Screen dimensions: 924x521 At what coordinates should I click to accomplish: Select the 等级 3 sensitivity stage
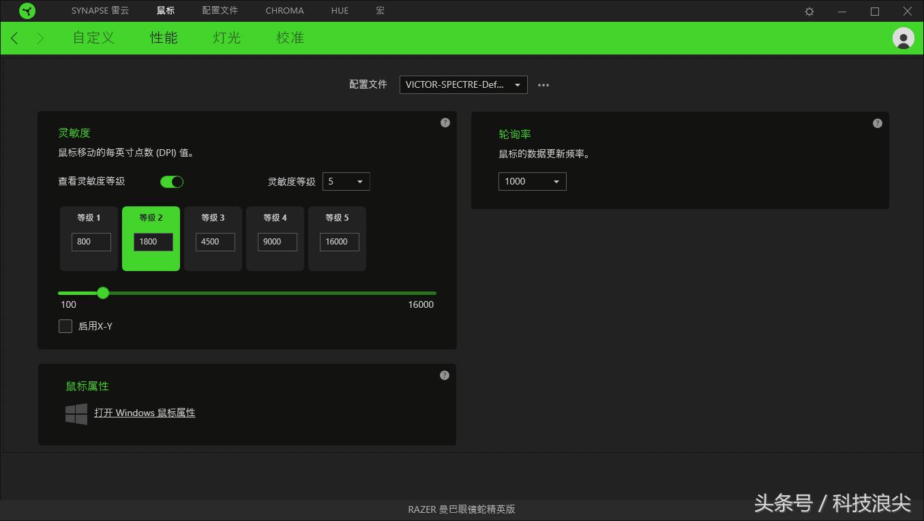213,238
